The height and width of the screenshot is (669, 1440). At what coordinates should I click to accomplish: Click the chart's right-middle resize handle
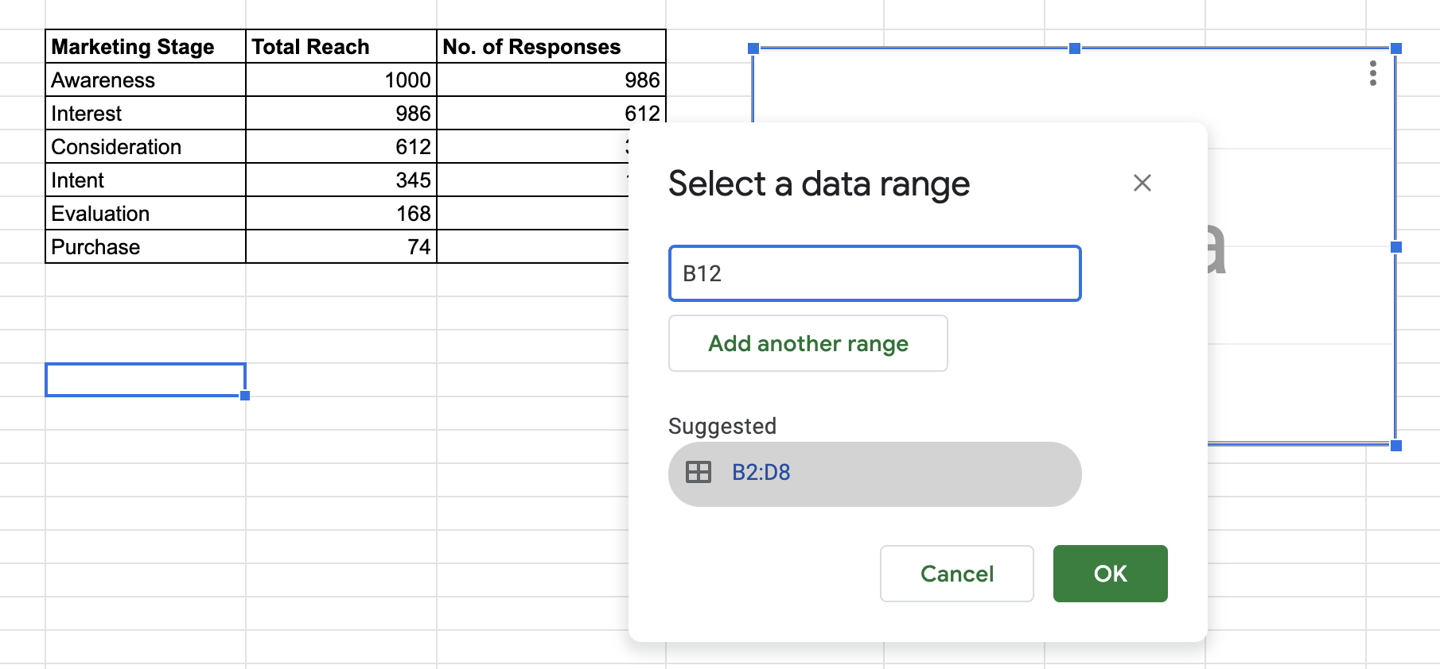(x=1395, y=247)
